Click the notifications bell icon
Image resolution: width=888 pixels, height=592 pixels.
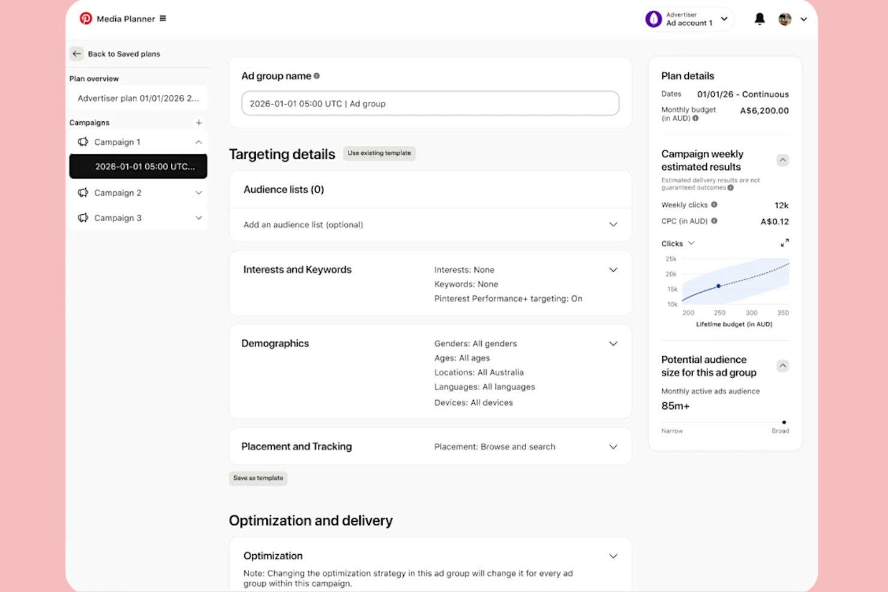760,19
